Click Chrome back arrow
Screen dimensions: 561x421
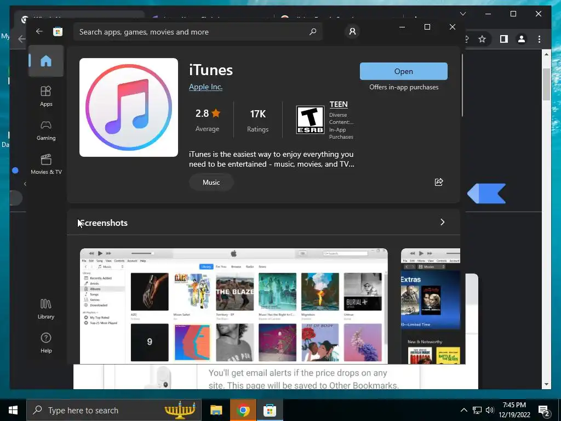[21, 39]
